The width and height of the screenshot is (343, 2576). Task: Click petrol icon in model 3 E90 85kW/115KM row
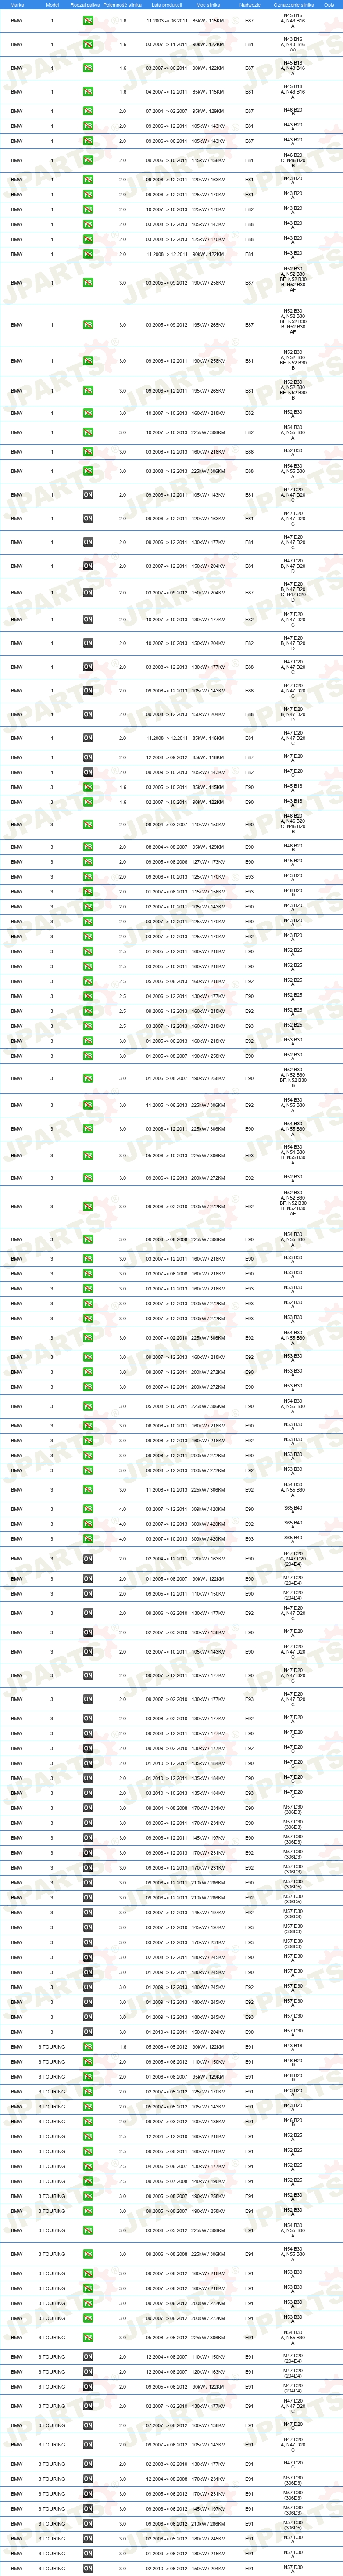point(88,787)
